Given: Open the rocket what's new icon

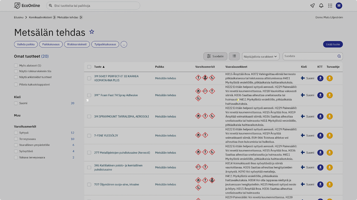Looking at the screenshot, I should tap(312, 6).
